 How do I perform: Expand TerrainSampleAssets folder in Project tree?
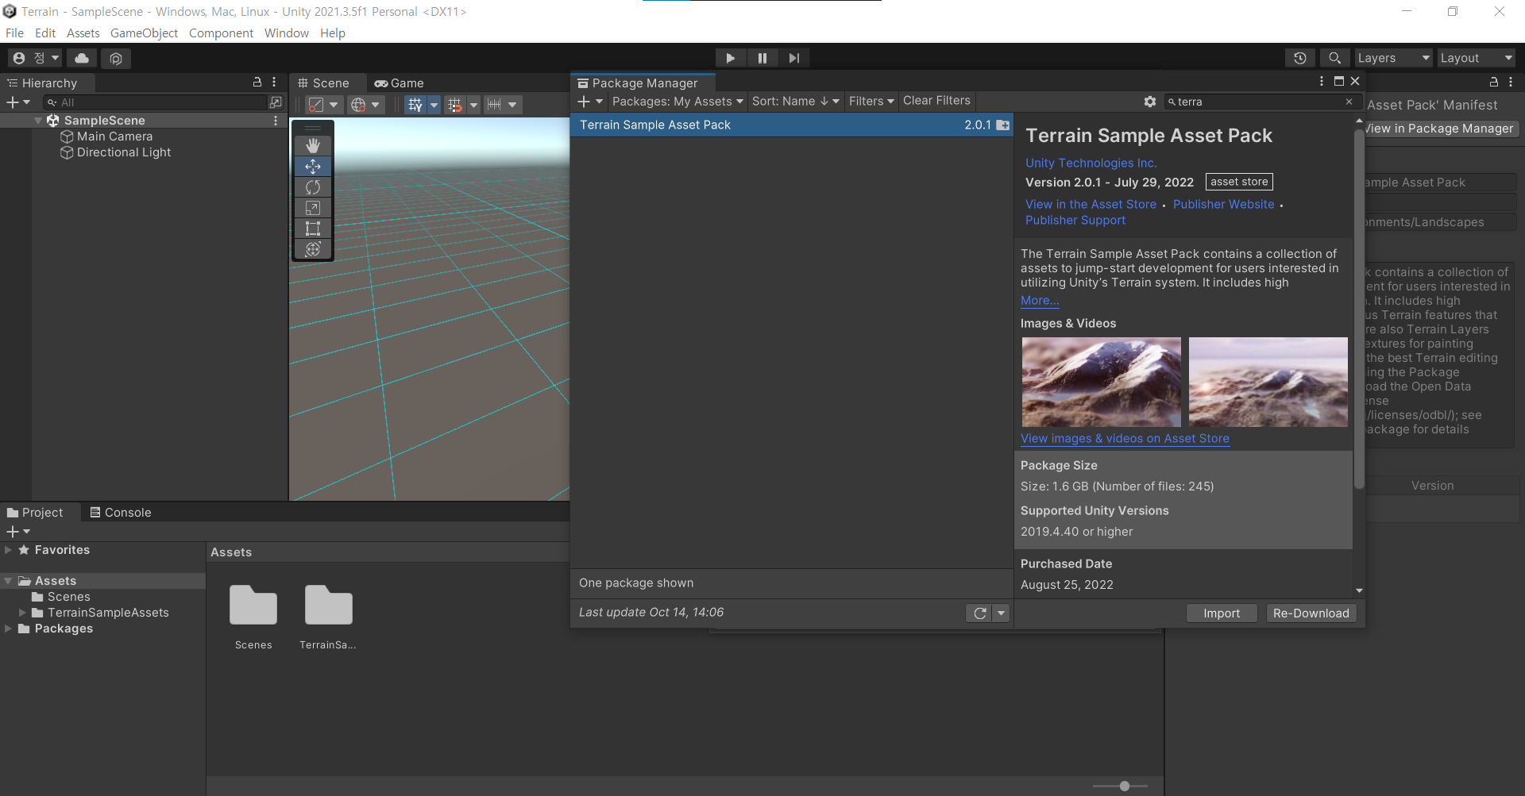coord(22,613)
